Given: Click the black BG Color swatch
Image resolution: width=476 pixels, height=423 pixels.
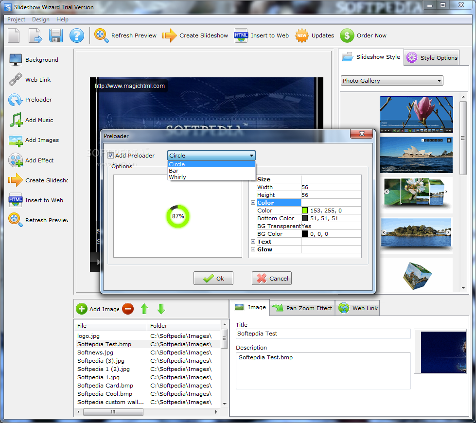Looking at the screenshot, I should click(305, 234).
